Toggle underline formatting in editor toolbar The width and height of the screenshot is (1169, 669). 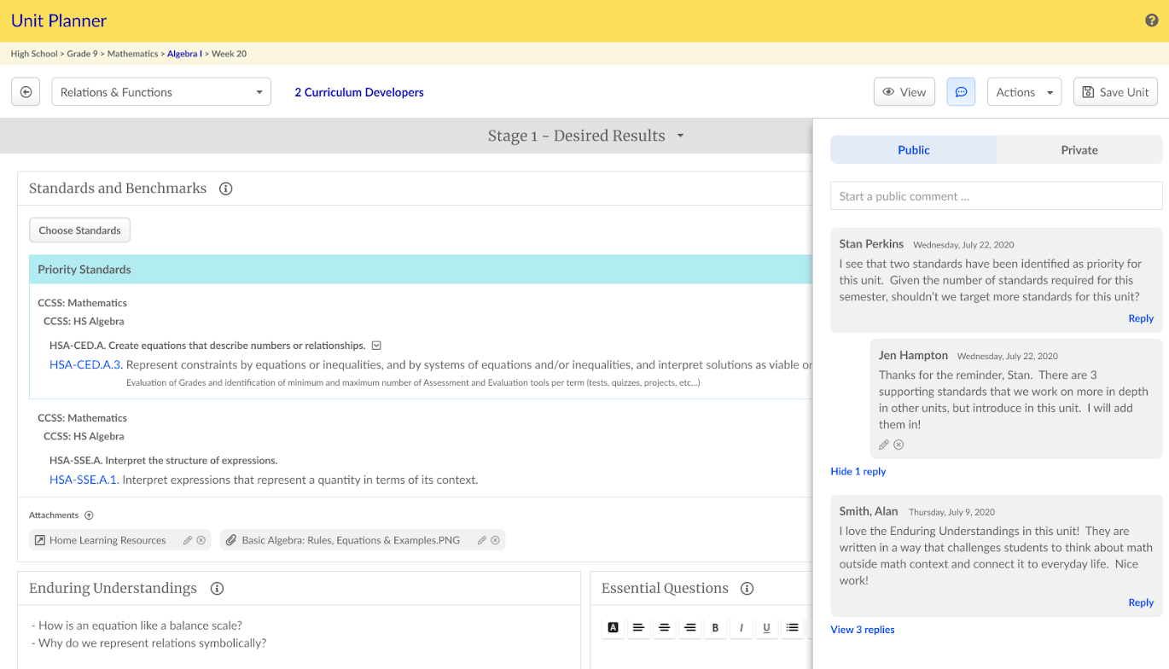click(766, 628)
